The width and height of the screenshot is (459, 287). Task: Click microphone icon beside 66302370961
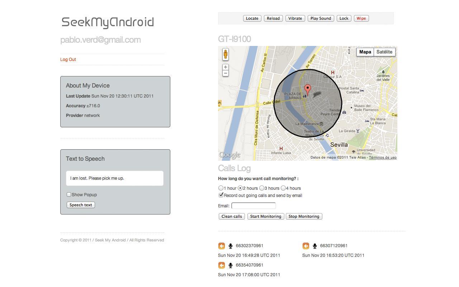(231, 246)
